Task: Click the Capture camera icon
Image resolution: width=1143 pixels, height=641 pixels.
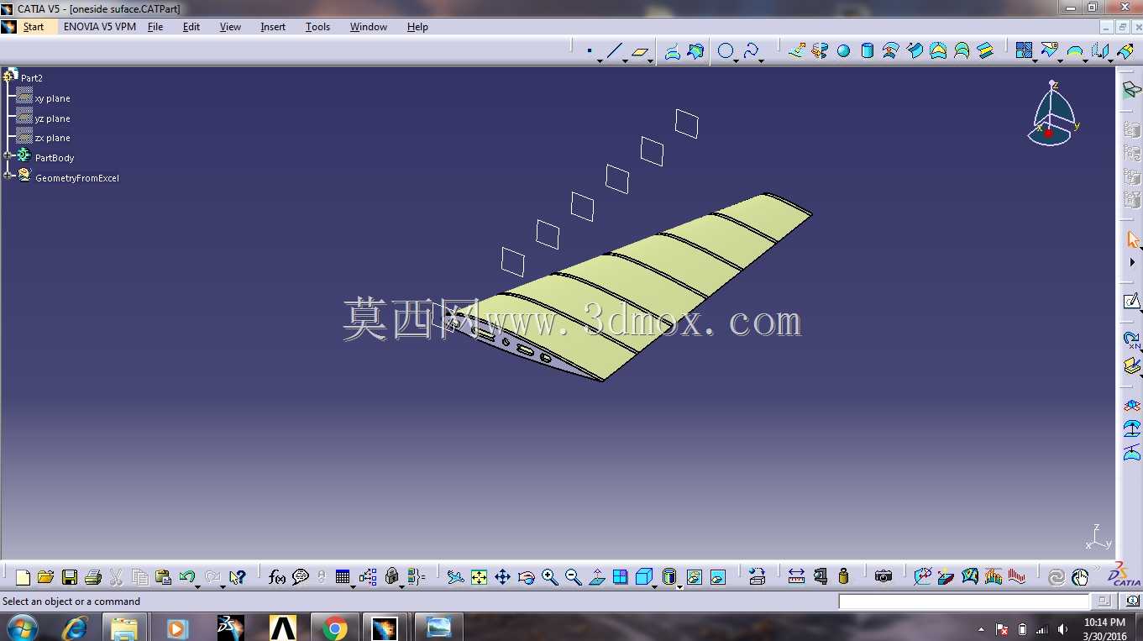Action: tap(883, 577)
